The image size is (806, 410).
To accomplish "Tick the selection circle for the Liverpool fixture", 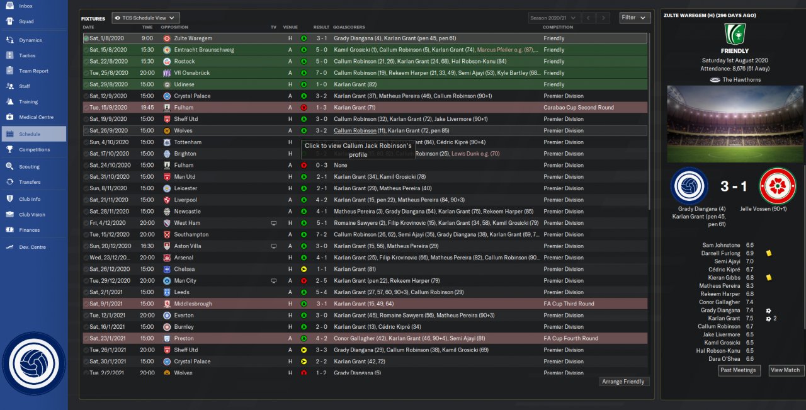I will click(86, 200).
